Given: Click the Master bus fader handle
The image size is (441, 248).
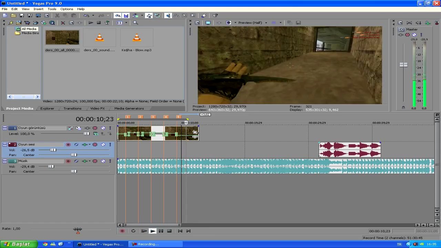Looking at the screenshot, I should coord(403,64).
